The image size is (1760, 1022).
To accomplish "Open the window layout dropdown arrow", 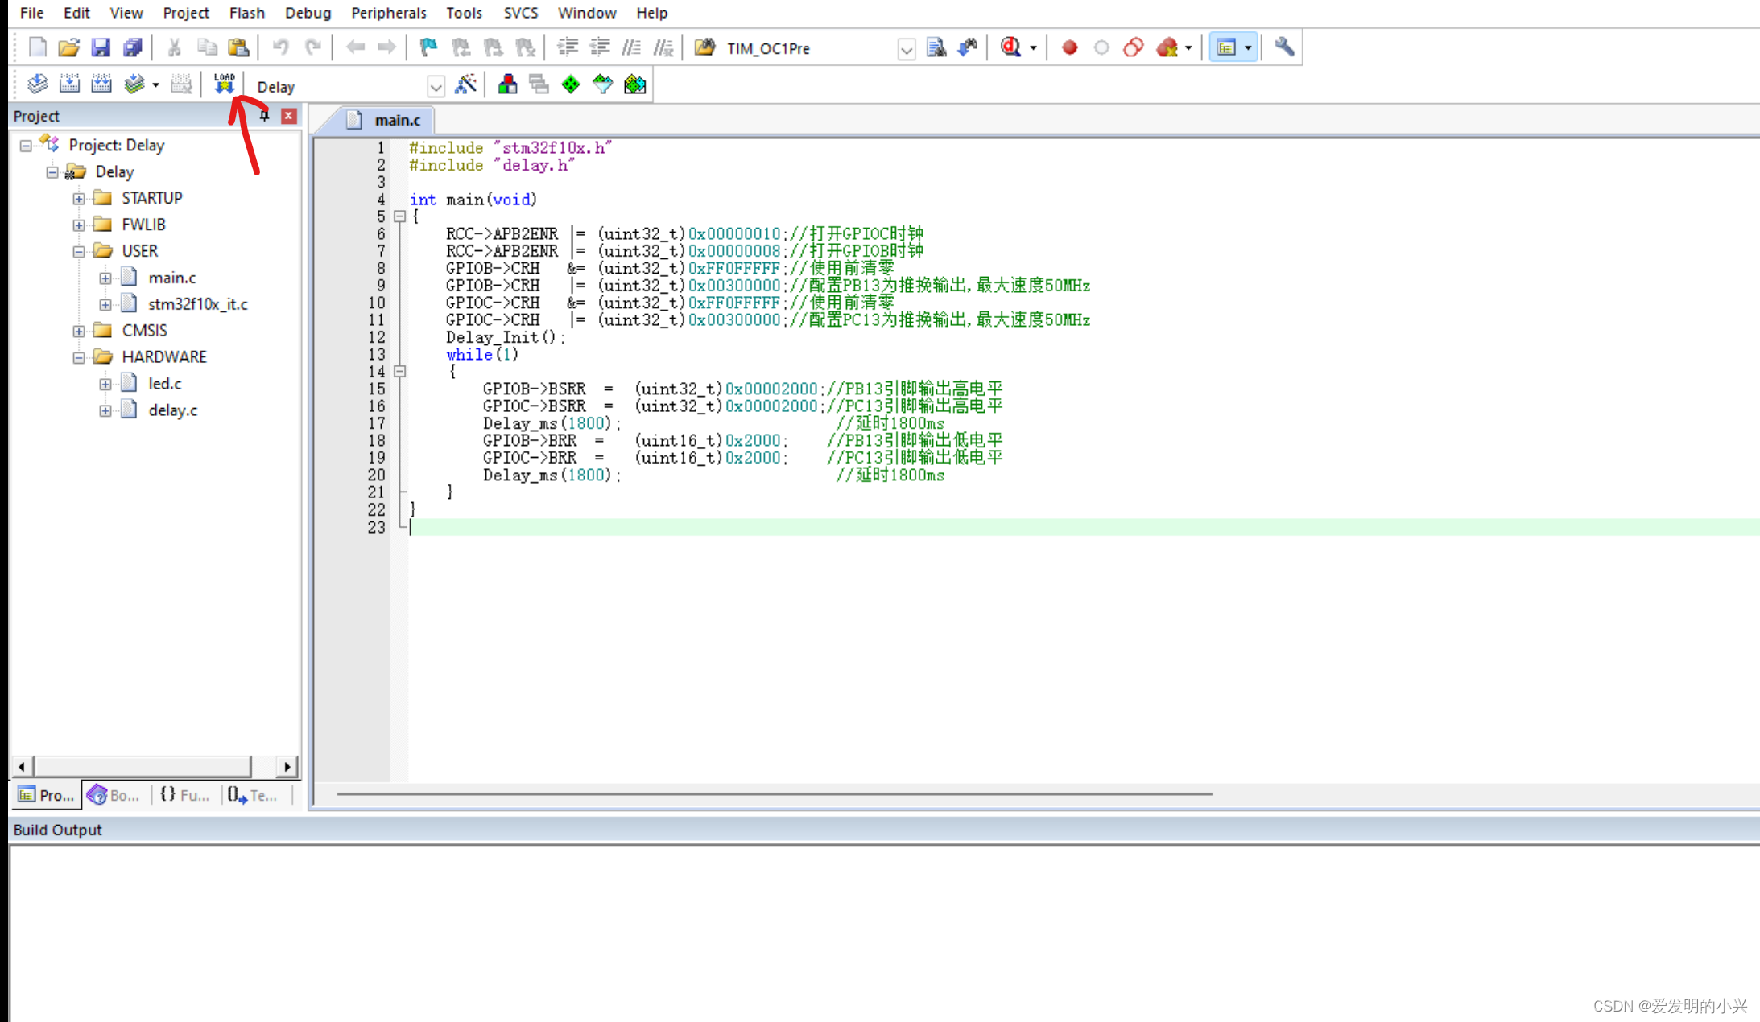I will 1248,48.
